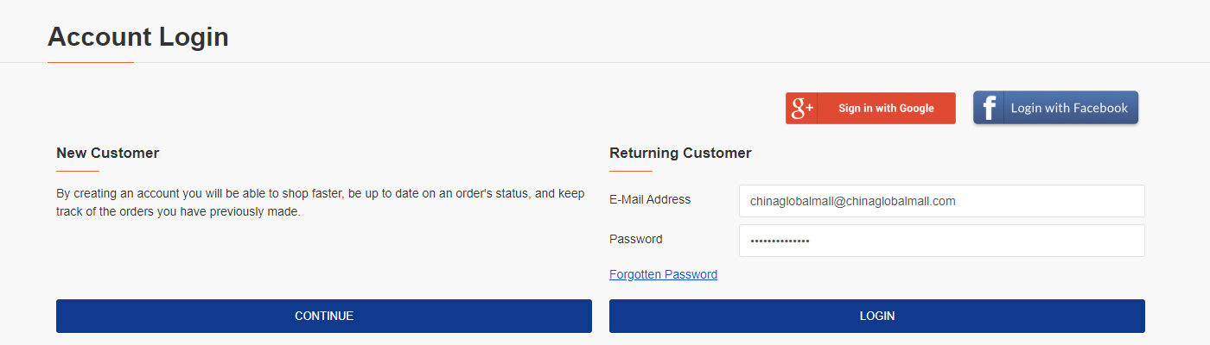Focus the E-Mail Address input field
This screenshot has width=1210, height=345.
[x=942, y=201]
